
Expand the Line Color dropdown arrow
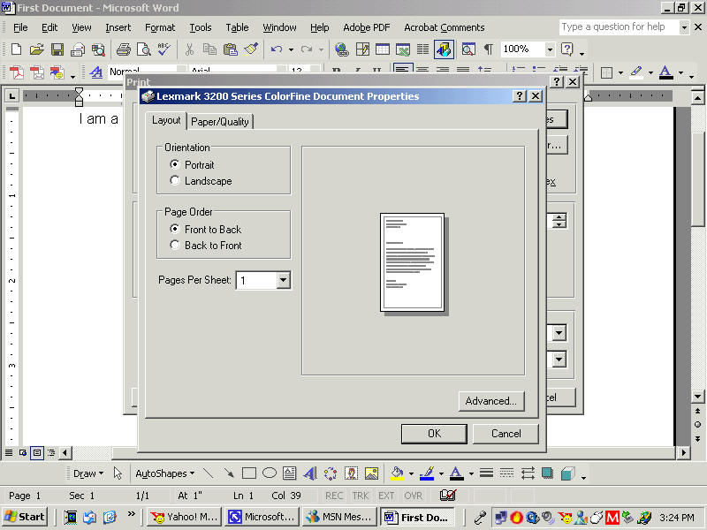(x=441, y=473)
